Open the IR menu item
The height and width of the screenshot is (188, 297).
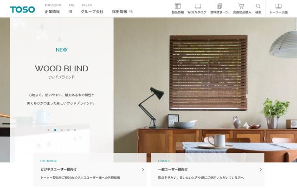[x=70, y=12]
